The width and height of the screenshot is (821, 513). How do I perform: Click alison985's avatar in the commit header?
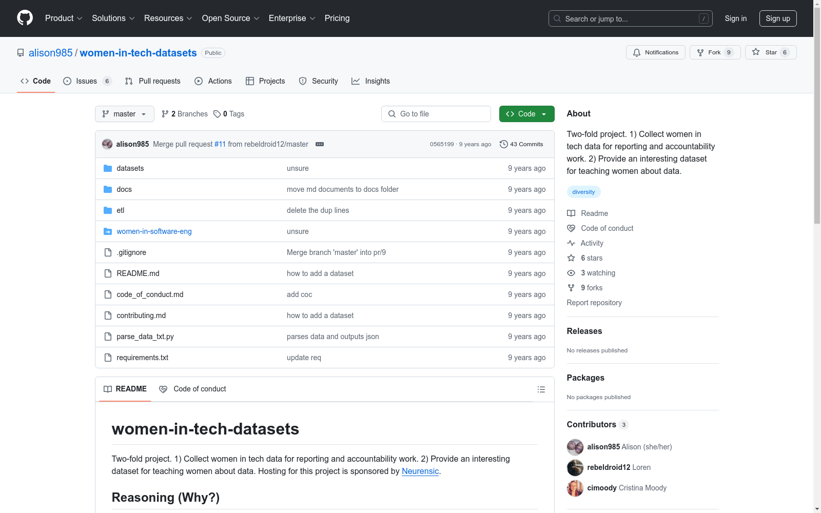(107, 144)
